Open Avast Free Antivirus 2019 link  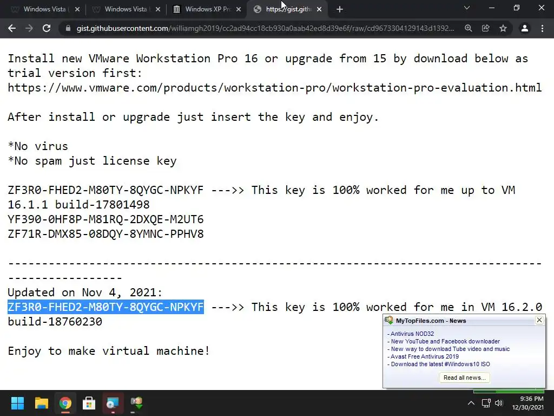point(425,356)
